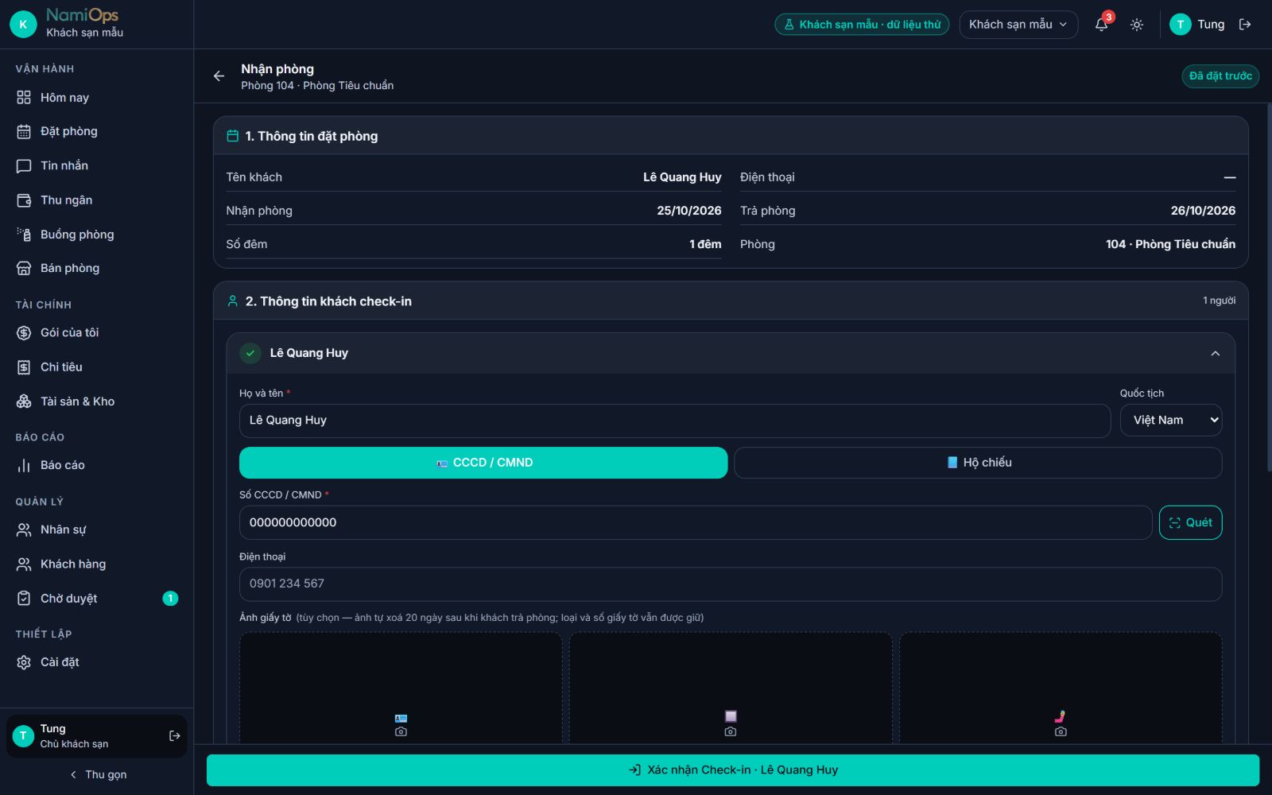Open Khách hàng list
The width and height of the screenshot is (1272, 795).
(96, 564)
